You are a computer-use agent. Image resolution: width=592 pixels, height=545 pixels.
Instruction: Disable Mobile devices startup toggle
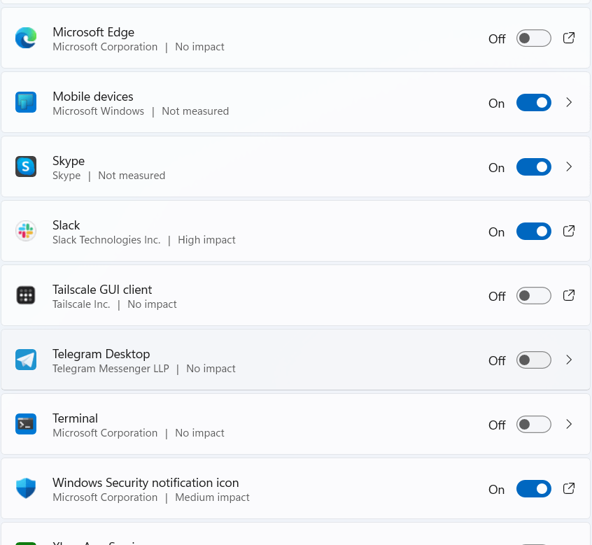tap(533, 103)
